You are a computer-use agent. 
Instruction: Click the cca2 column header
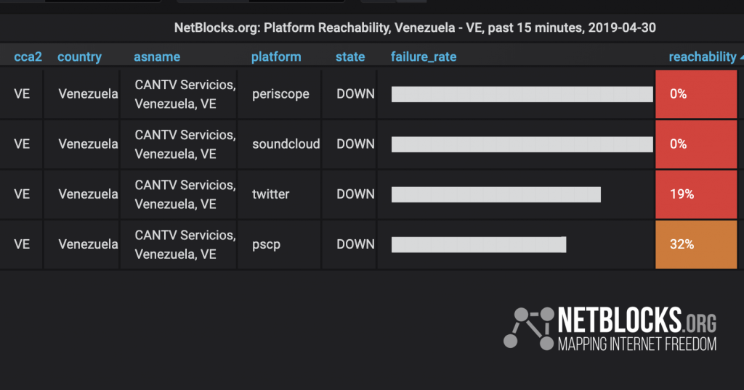pos(28,57)
